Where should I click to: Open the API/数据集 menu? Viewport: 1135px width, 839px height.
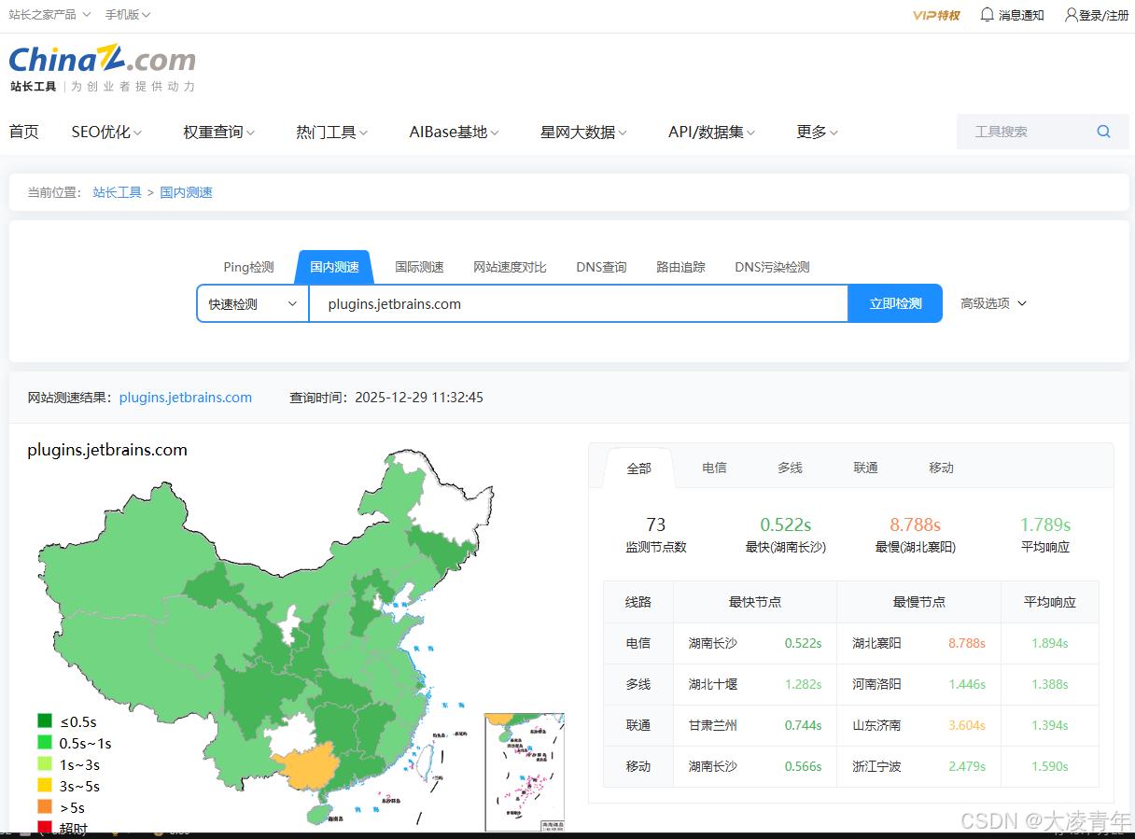point(709,132)
